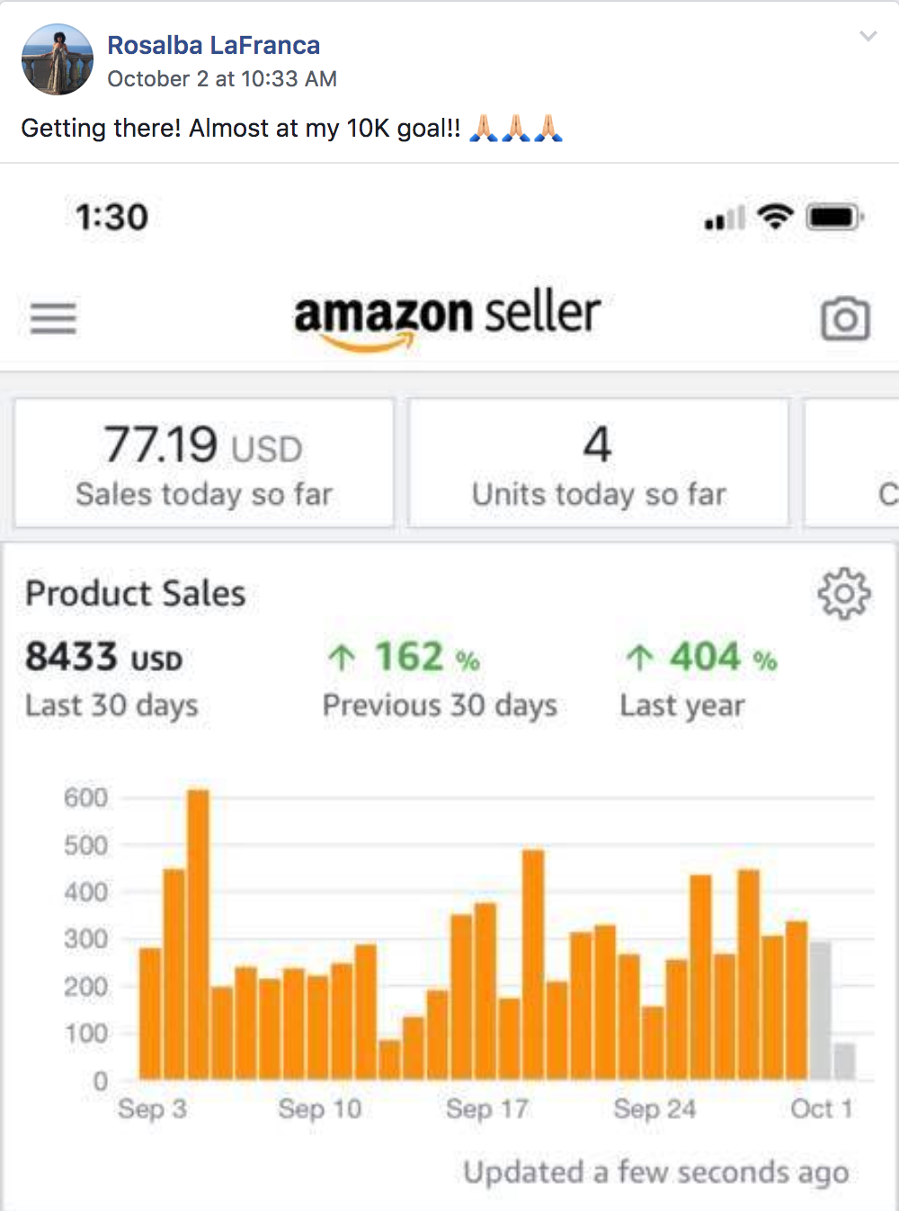Screen dimensions: 899x1211
Task: Tap the cellular signal bars icon
Action: [725, 218]
